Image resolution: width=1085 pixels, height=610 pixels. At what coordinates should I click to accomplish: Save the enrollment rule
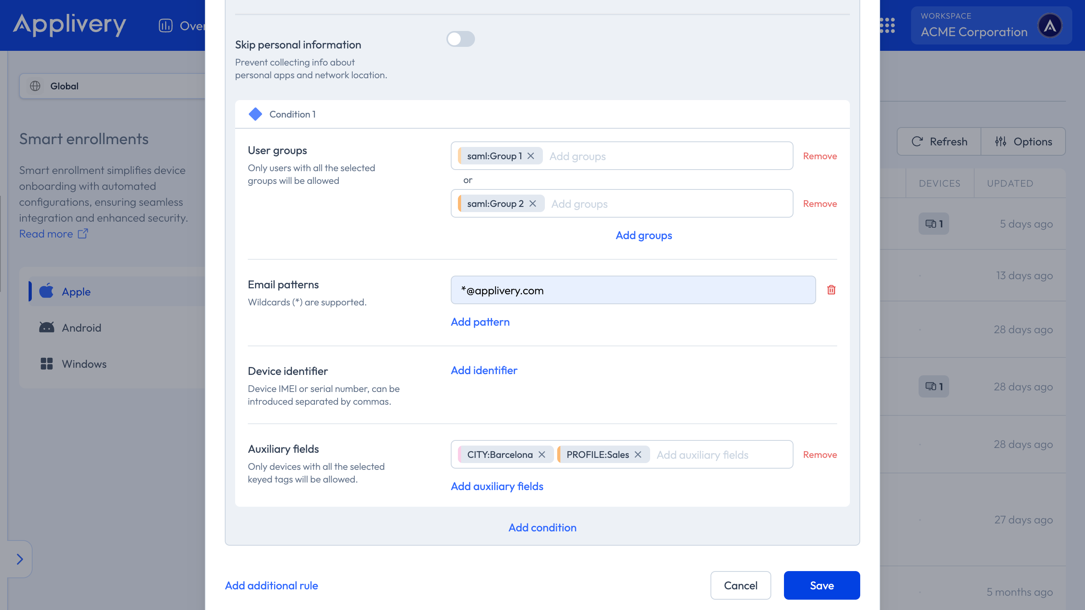click(821, 585)
